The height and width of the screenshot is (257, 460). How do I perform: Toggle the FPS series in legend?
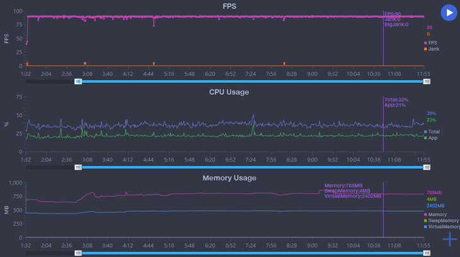432,42
